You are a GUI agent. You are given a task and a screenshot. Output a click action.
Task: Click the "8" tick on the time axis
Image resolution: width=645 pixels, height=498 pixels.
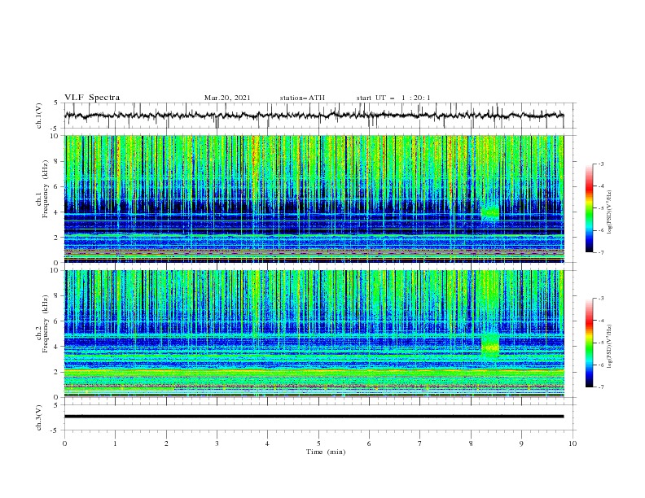pyautogui.click(x=471, y=443)
